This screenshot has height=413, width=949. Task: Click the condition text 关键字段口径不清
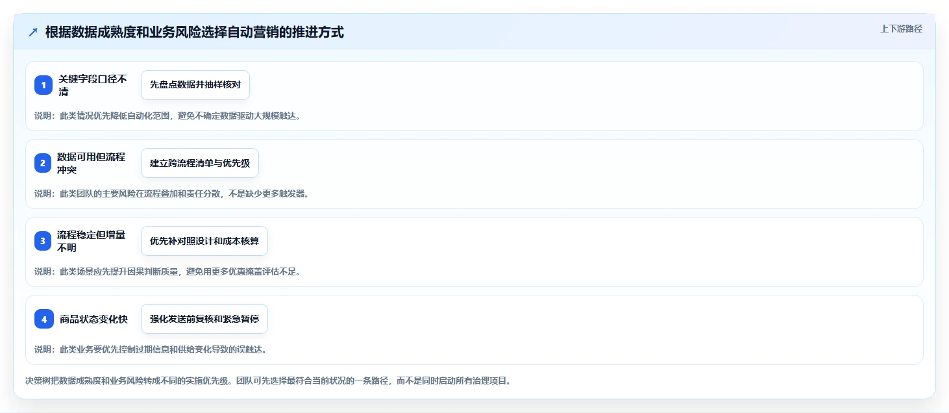pos(93,85)
